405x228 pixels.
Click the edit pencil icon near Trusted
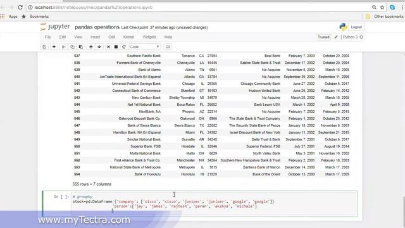(336, 37)
